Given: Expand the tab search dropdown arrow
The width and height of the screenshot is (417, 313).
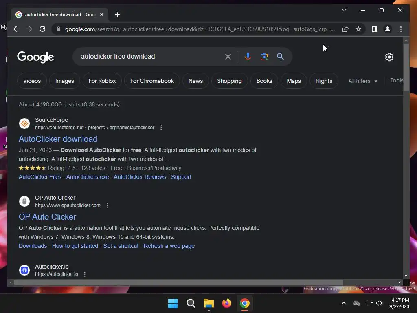Looking at the screenshot, I should [x=344, y=10].
